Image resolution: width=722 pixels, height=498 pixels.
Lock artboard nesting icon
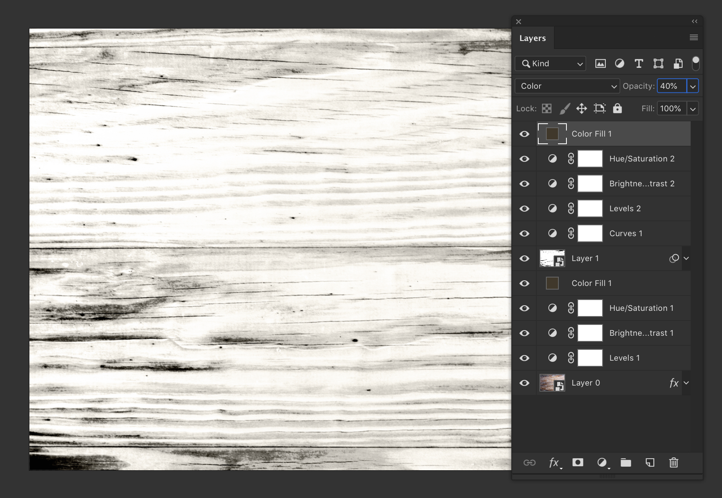pyautogui.click(x=599, y=108)
